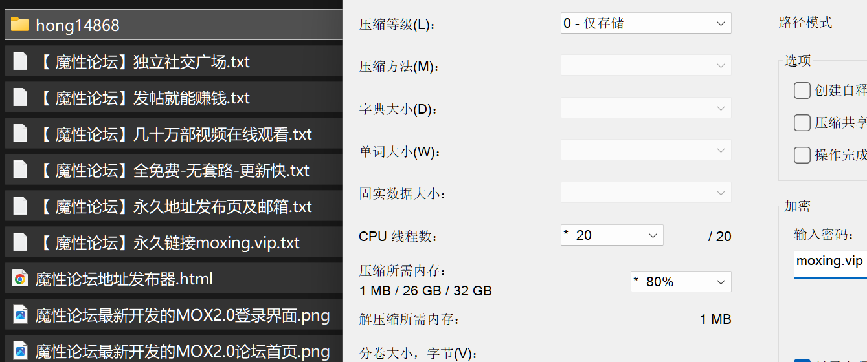Expand the CPU 线程数 dropdown

click(612, 235)
